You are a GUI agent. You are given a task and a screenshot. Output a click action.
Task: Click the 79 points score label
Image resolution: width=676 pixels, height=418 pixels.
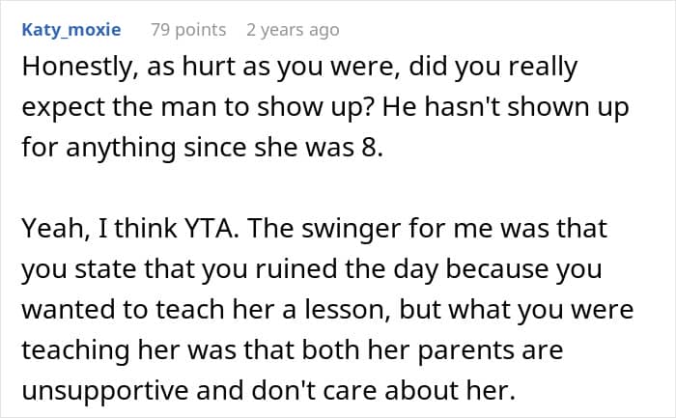click(188, 30)
